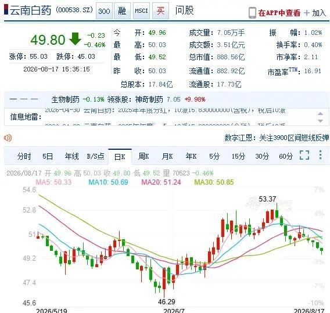The image size is (330, 313).
Task: Click the 今开 49.96 value
Action: coord(157,33)
